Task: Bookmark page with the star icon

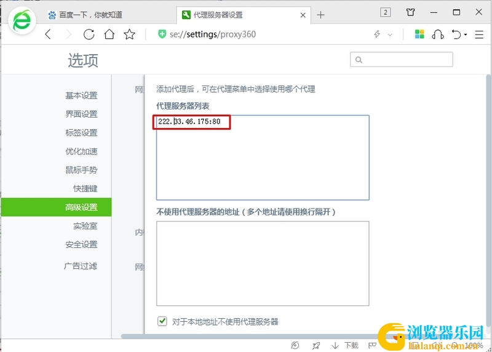Action: tap(129, 34)
